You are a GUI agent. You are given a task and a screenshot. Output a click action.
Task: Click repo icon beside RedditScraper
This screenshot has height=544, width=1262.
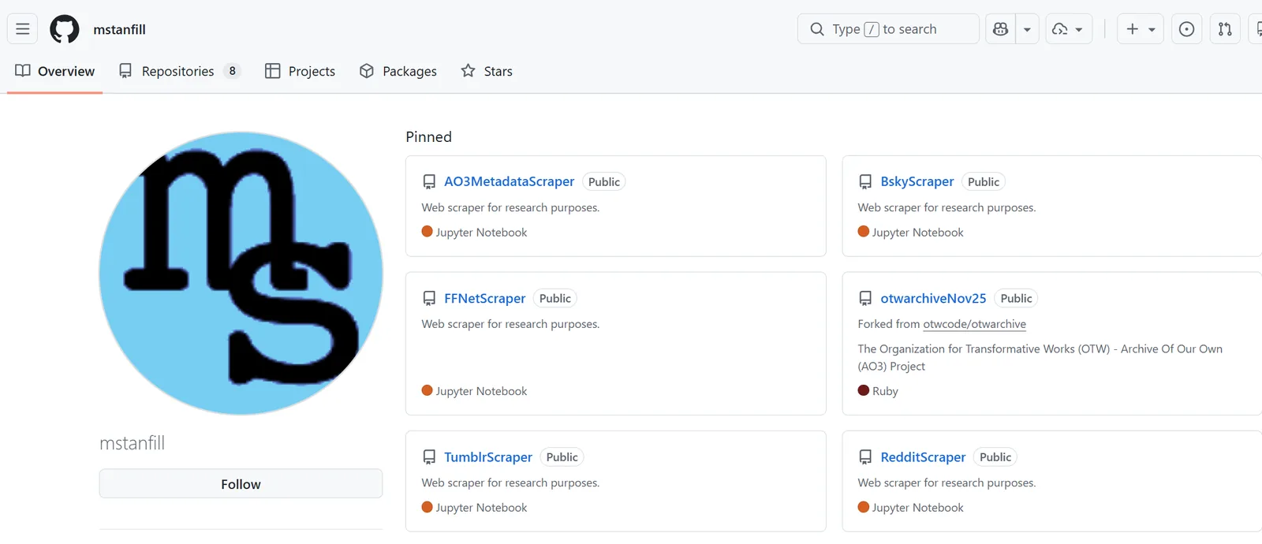[865, 457]
